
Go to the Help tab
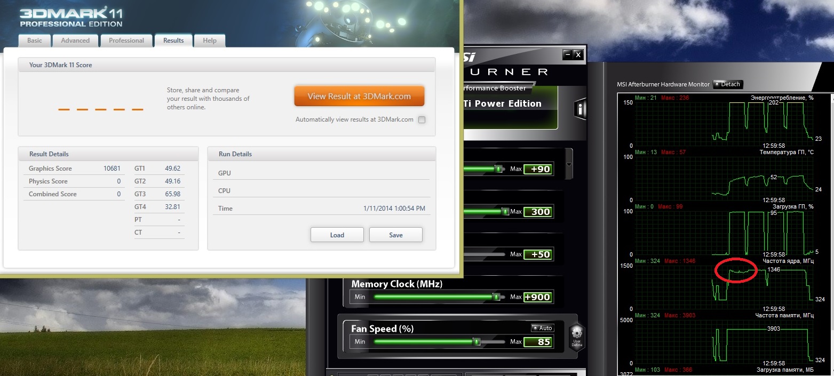tap(210, 41)
